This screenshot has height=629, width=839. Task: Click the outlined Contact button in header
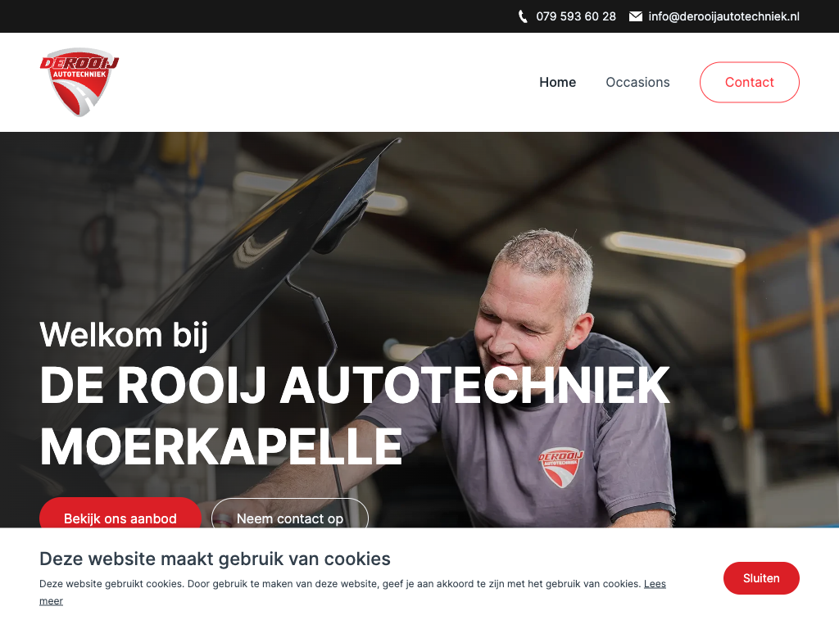749,83
